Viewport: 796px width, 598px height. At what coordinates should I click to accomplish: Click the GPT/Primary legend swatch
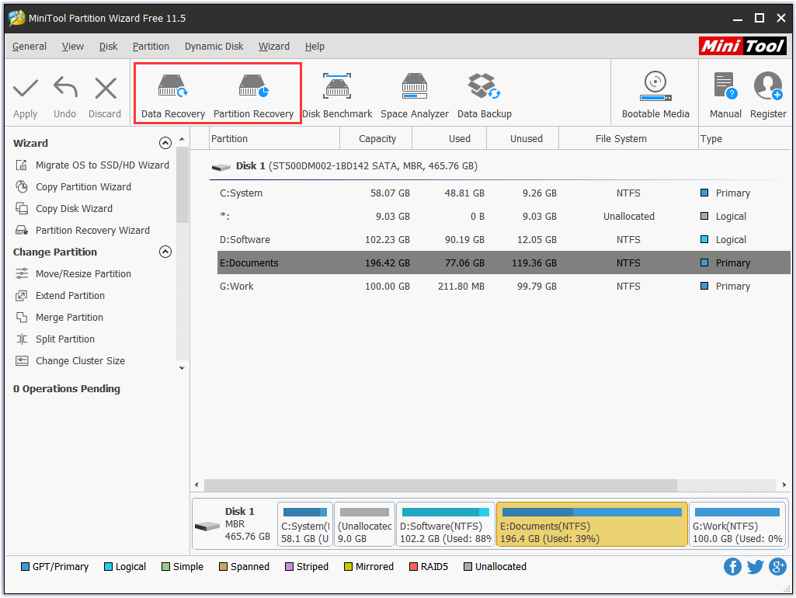click(25, 566)
